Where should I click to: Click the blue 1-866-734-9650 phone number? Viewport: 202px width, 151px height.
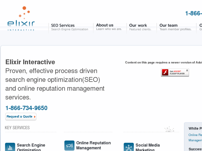click(x=26, y=108)
